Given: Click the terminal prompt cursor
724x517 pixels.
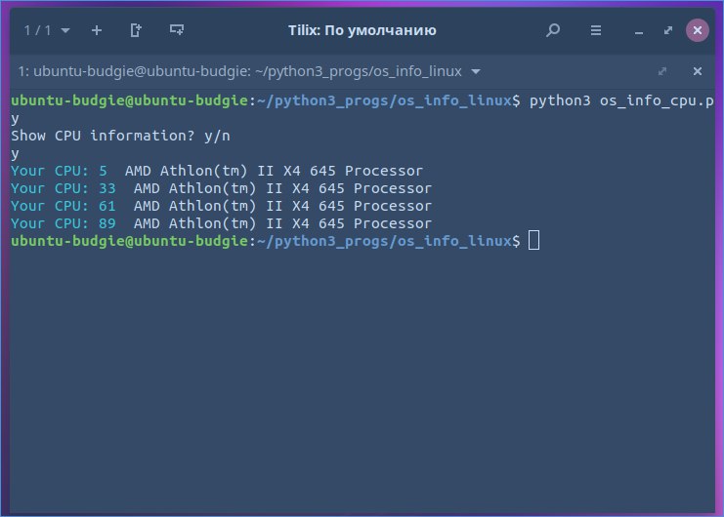Looking at the screenshot, I should tap(533, 241).
